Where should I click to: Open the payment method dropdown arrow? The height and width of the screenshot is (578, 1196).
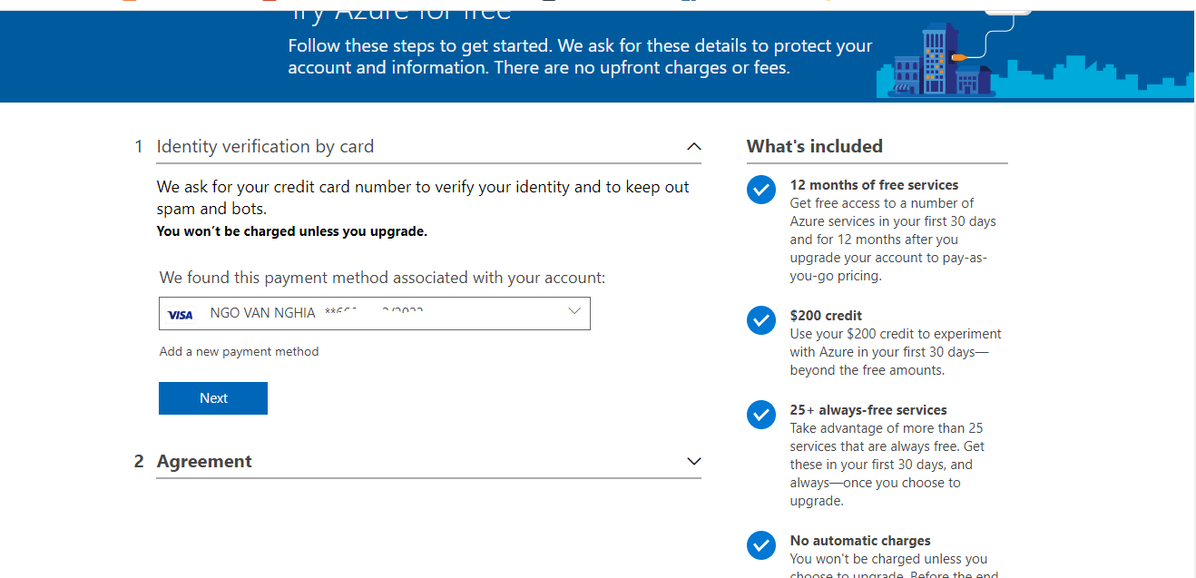(x=573, y=312)
